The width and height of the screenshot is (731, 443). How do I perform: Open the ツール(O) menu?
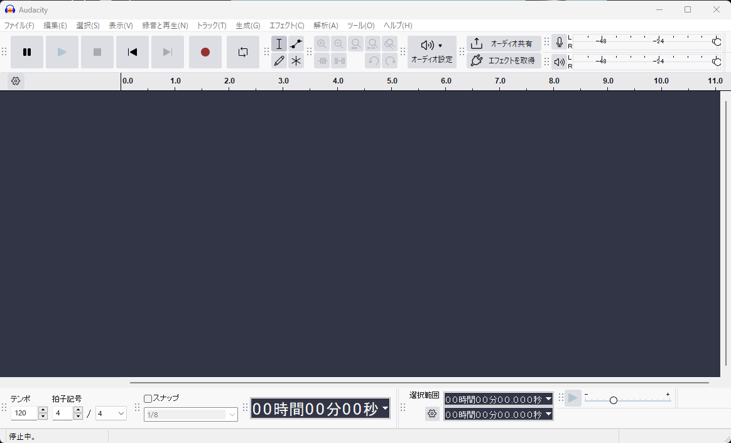coord(361,26)
